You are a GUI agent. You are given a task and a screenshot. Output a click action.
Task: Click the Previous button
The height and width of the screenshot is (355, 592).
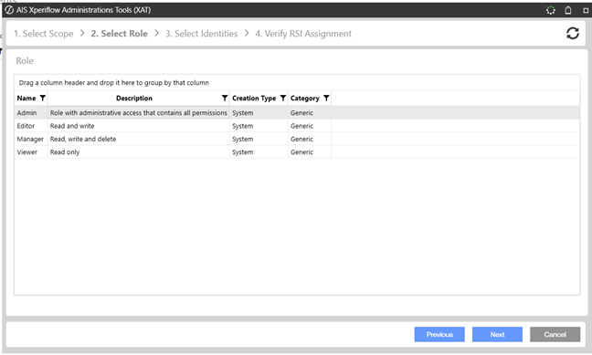click(x=439, y=334)
